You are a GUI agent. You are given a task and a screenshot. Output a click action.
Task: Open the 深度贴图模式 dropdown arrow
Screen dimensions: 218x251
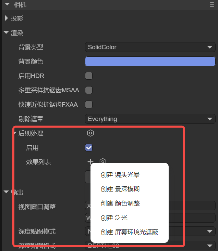tap(210, 231)
